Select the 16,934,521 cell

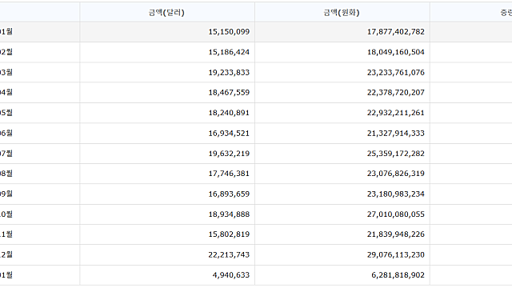point(167,134)
